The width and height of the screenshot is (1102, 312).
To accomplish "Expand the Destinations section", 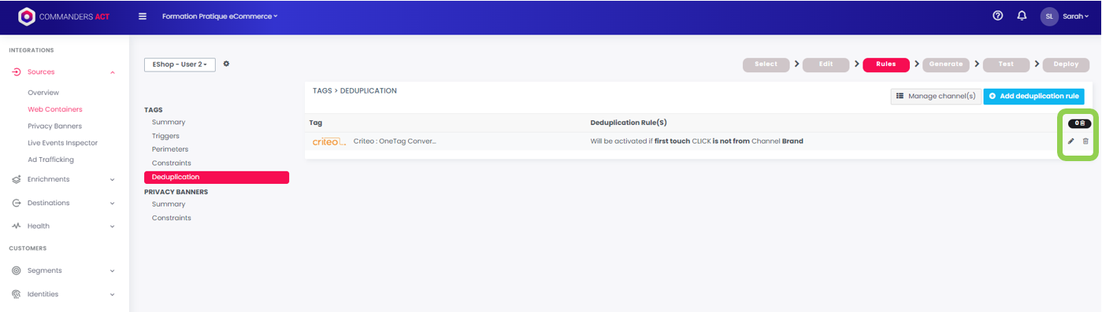I will pyautogui.click(x=64, y=203).
